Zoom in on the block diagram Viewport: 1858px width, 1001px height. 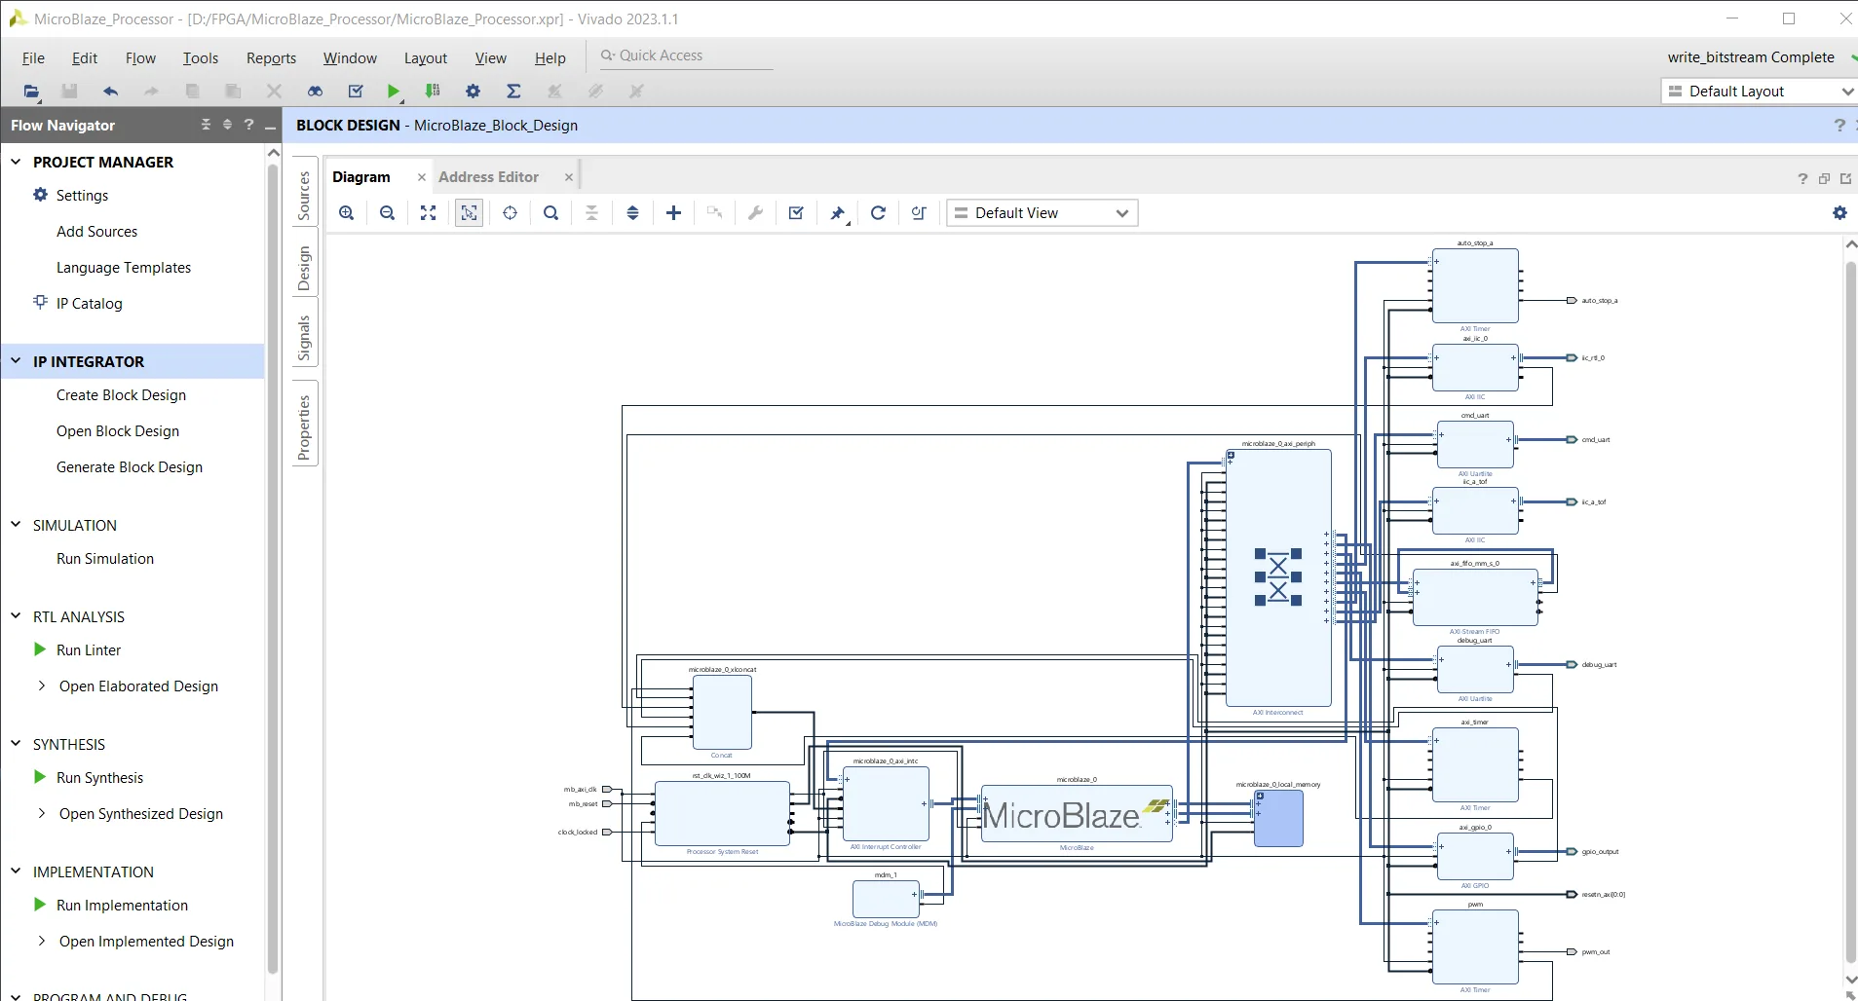346,213
